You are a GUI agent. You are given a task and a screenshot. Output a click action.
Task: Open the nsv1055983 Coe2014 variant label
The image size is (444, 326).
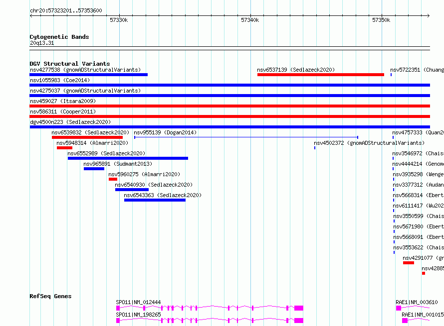click(60, 80)
